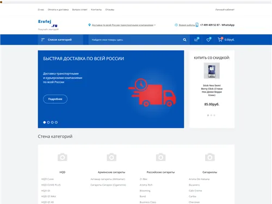Expand the working hours link
Screen dimensions: 272x204
pos(187,25)
